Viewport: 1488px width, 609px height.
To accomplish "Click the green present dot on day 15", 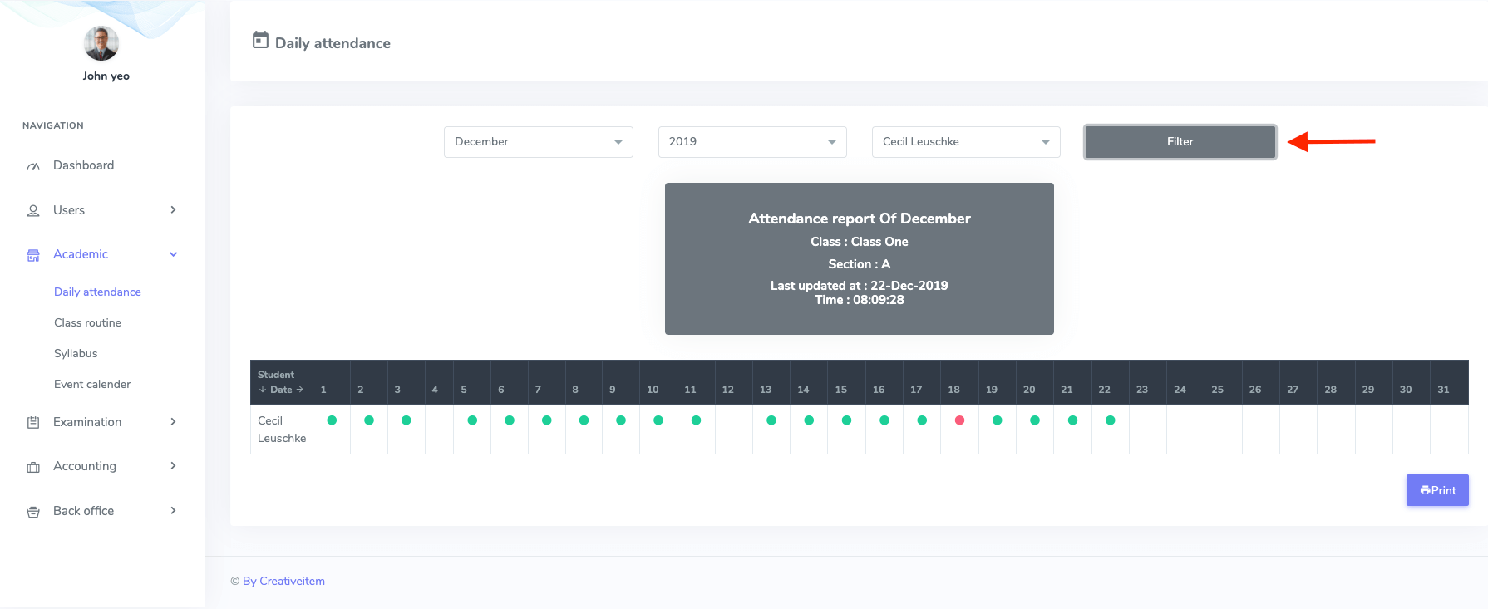I will click(x=846, y=420).
